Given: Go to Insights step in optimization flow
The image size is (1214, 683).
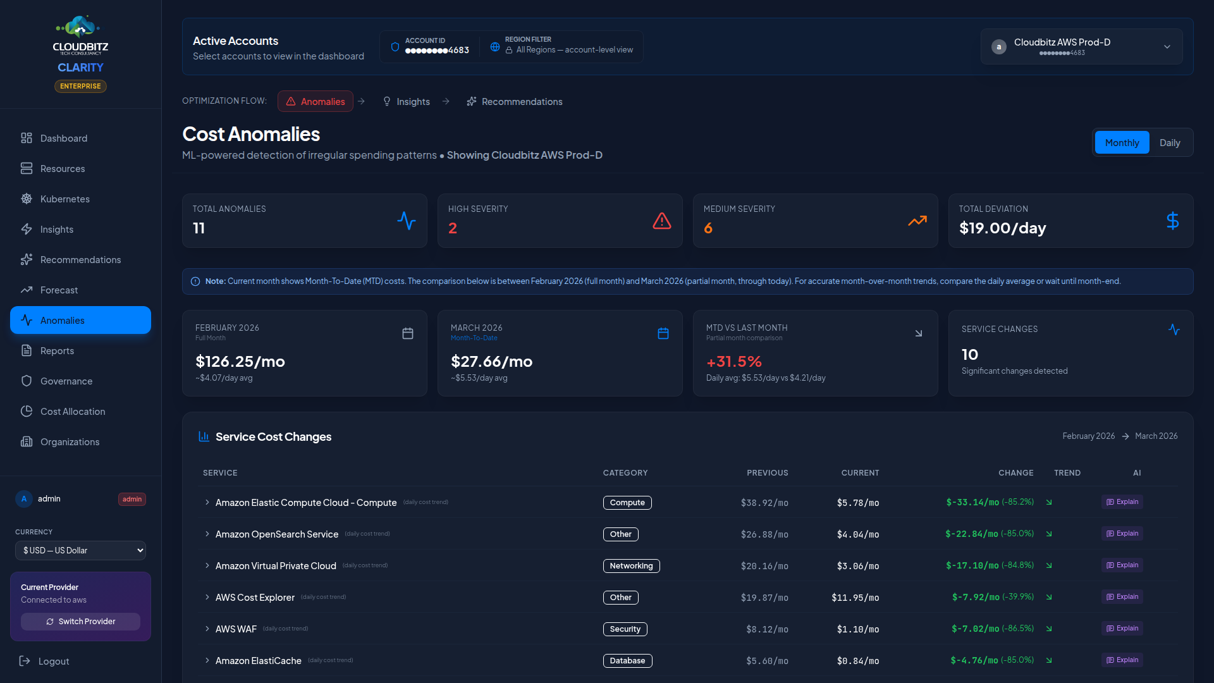Looking at the screenshot, I should pyautogui.click(x=407, y=102).
